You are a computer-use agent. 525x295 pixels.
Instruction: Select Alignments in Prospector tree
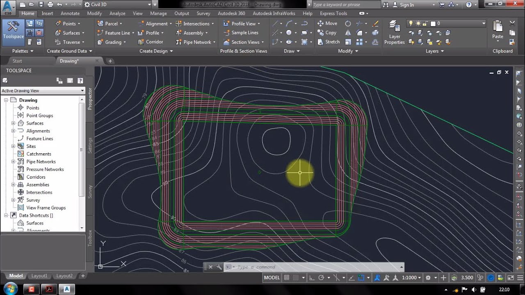click(38, 131)
